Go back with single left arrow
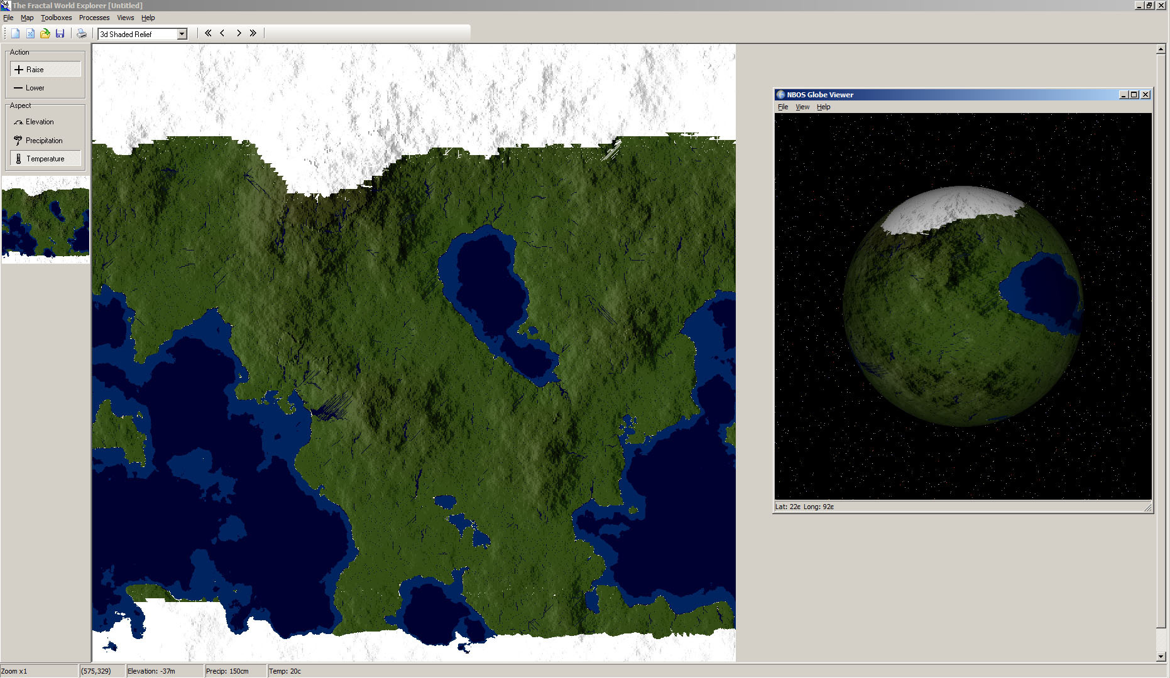The width and height of the screenshot is (1170, 678). point(222,33)
